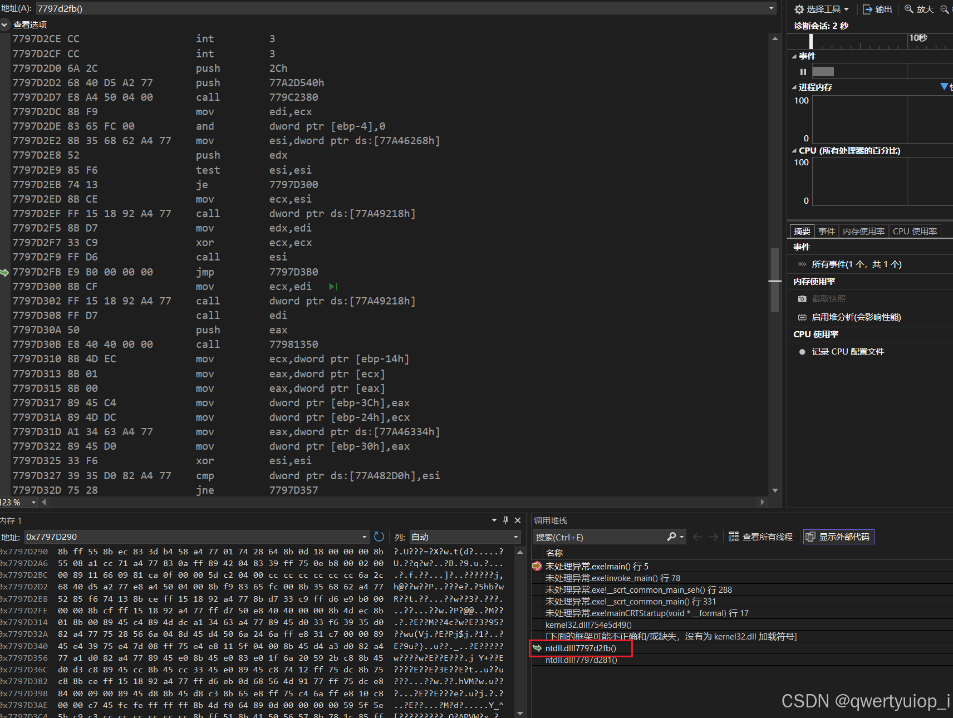Click the back arrow in call stack toolbar

click(697, 537)
